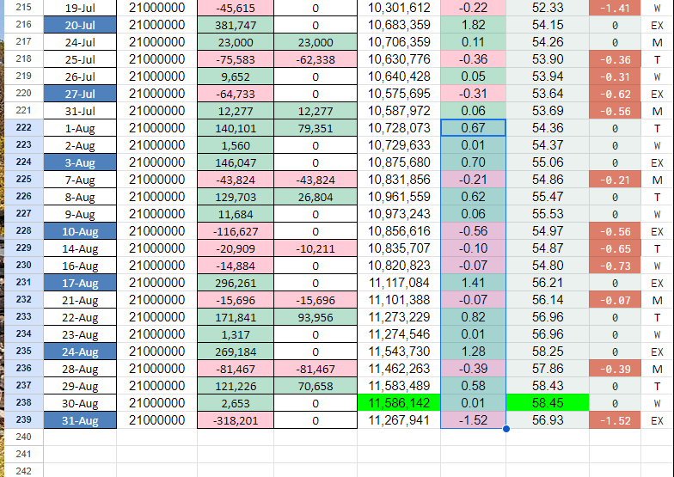
Task: Select the cell showing 56.93
Action: click(x=548, y=420)
